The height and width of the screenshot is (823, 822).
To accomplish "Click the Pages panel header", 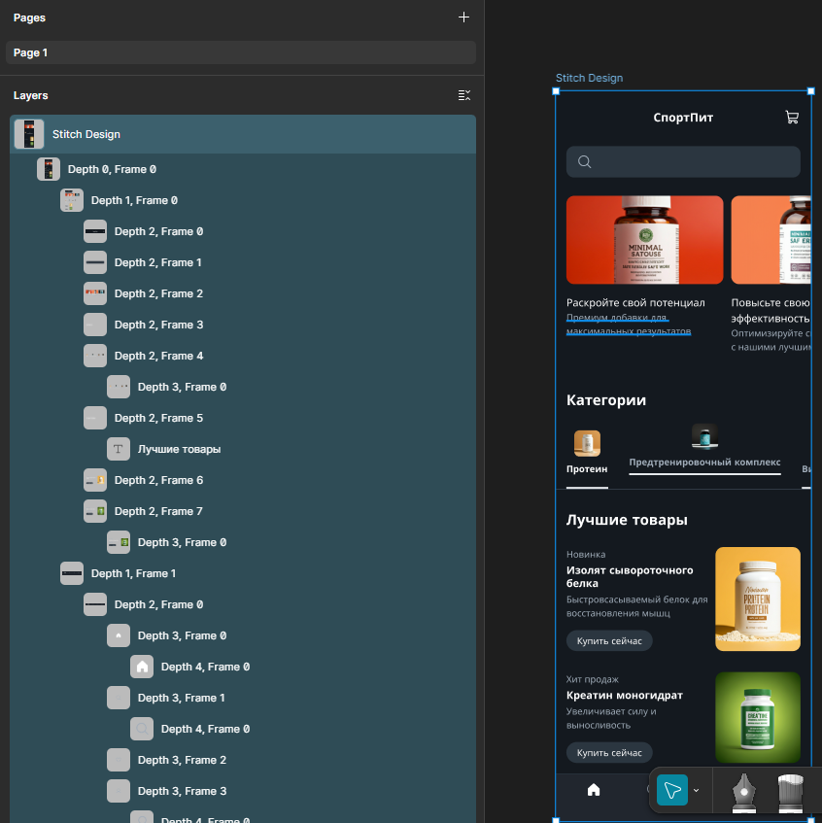I will click(x=29, y=17).
